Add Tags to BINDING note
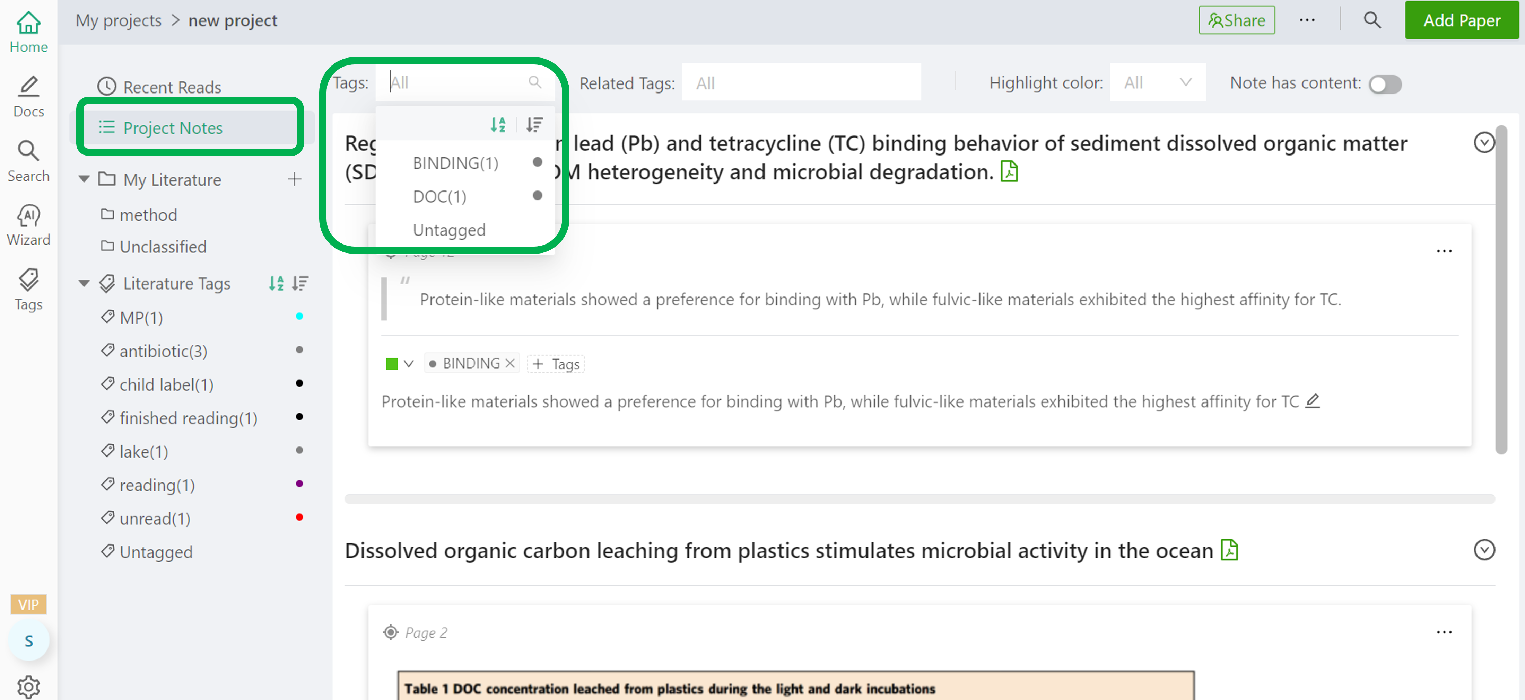The height and width of the screenshot is (700, 1525). tap(555, 364)
